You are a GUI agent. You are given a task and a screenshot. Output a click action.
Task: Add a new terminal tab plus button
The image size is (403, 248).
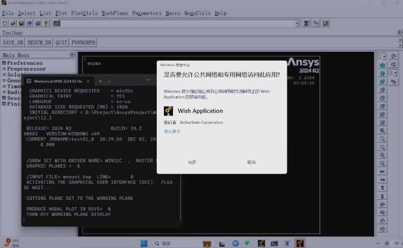[100, 81]
